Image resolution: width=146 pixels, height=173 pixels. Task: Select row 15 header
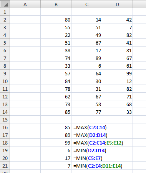5,120
